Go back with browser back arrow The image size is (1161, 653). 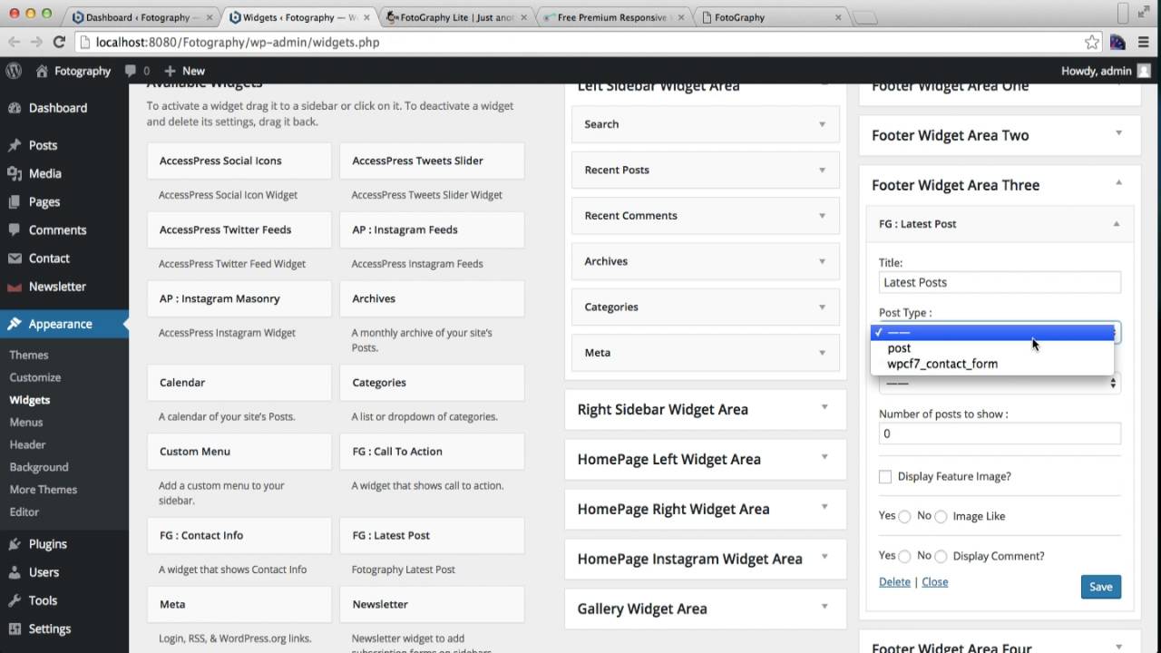14,42
